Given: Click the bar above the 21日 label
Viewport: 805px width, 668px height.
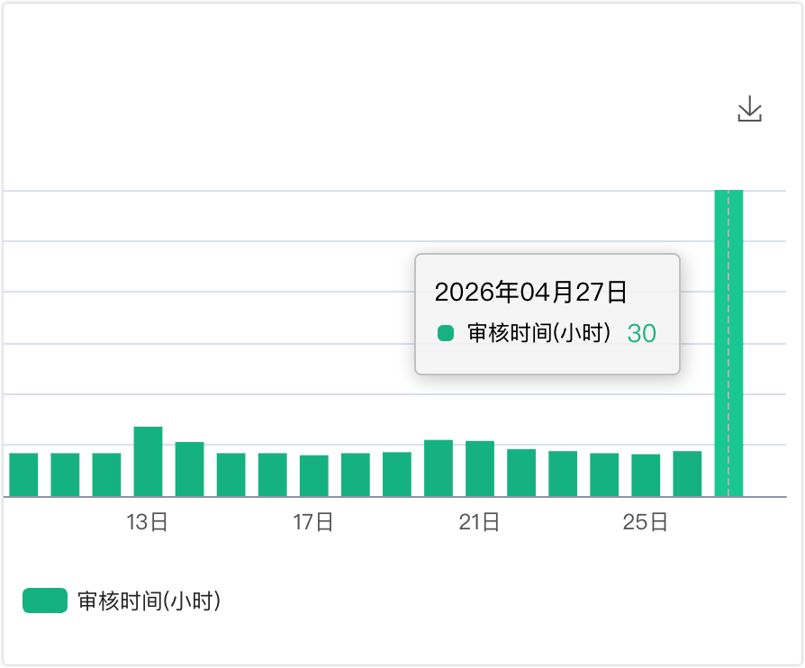Looking at the screenshot, I should pos(479,469).
